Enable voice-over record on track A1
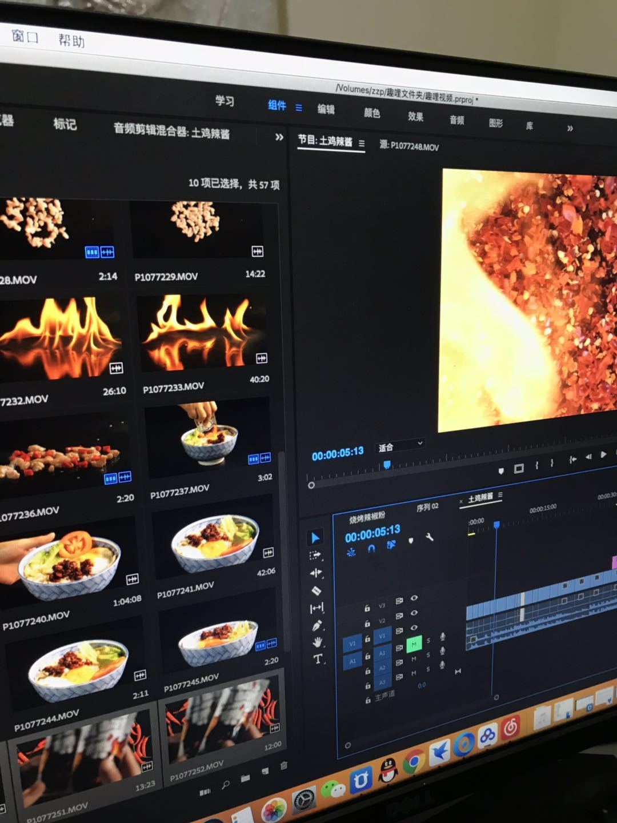This screenshot has width=617, height=823. [443, 636]
